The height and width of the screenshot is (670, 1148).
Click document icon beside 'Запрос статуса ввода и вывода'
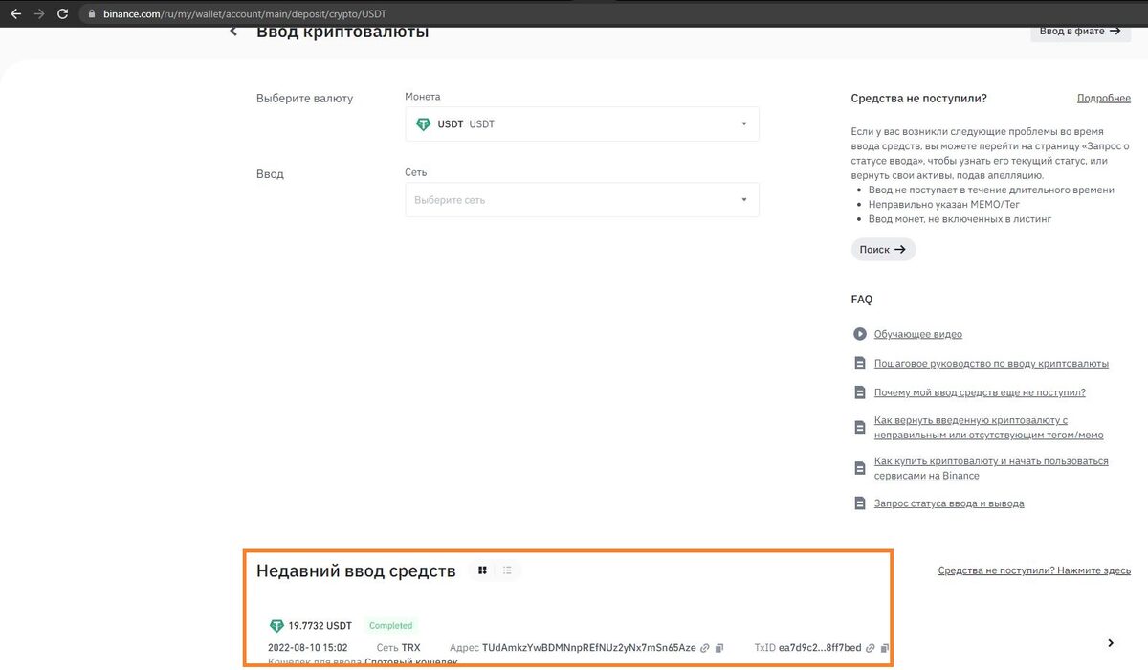(858, 503)
